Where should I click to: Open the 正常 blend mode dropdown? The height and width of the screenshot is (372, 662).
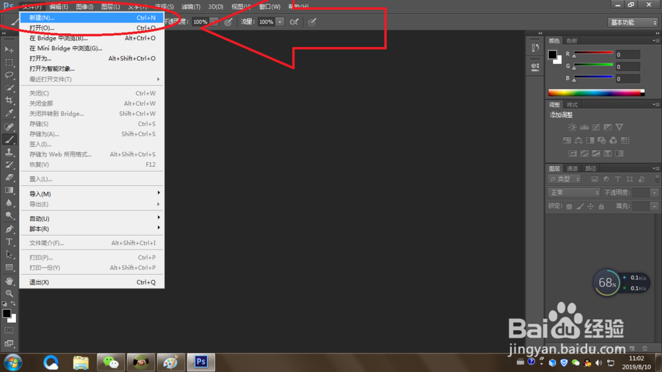[x=573, y=193]
